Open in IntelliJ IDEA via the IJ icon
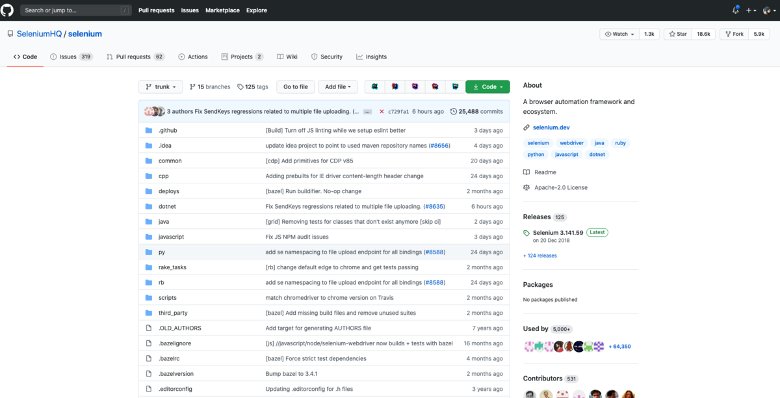Viewport: 780px width, 398px height. point(395,86)
